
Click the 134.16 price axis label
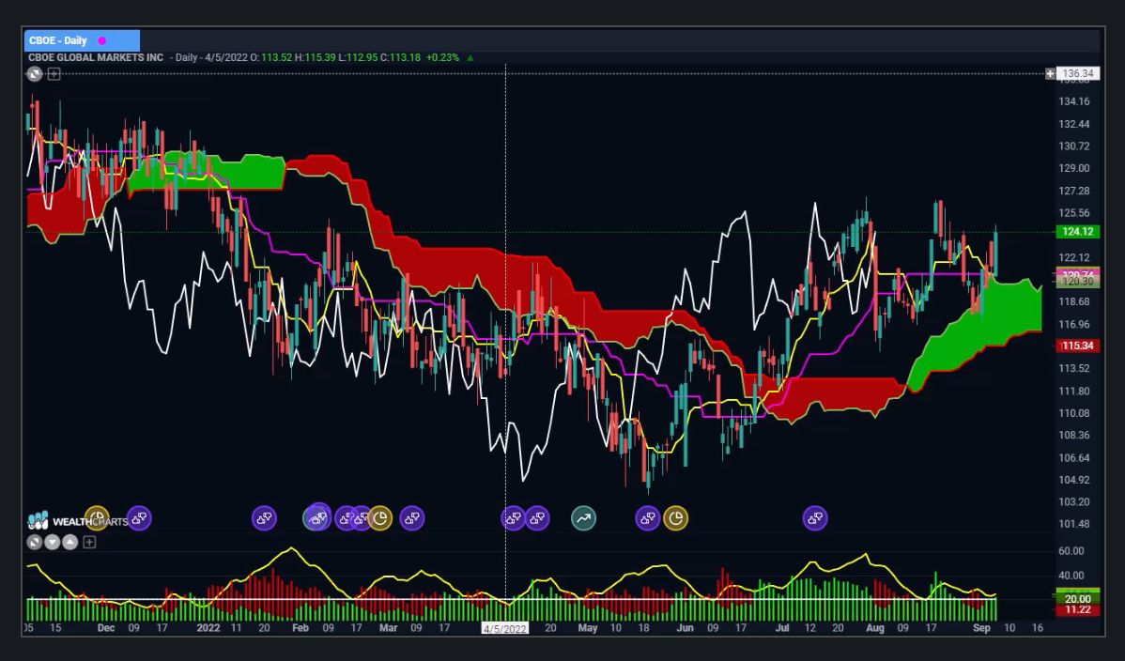1074,101
